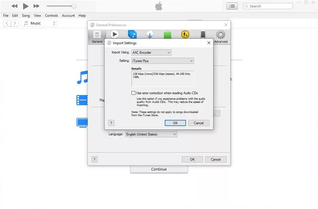Expand the Setting iTunes Plus dropdown
Screen dimensions: 318x209
coord(163,61)
